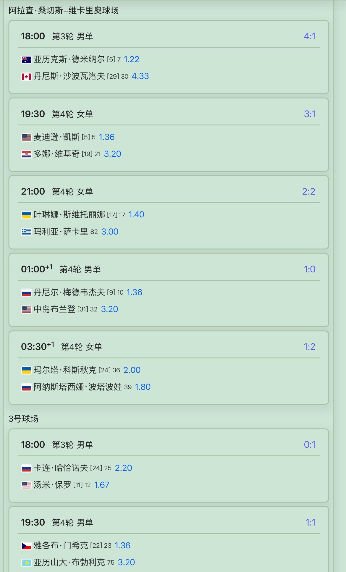The width and height of the screenshot is (346, 572).
Task: Open player 玛尔塔·科斯秋克
Action: [x=65, y=370]
